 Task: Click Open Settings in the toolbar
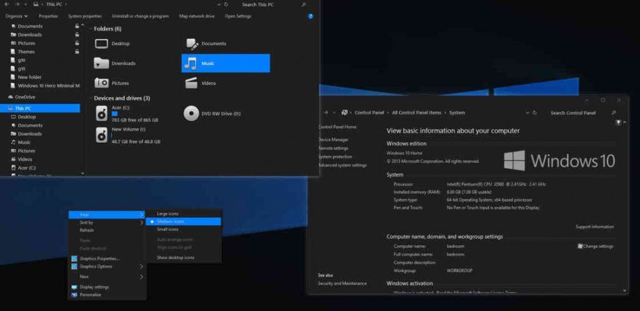(238, 16)
